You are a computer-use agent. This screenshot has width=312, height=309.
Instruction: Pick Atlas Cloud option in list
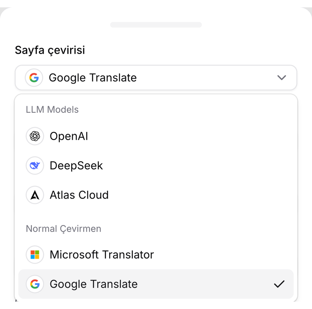pyautogui.click(x=156, y=195)
